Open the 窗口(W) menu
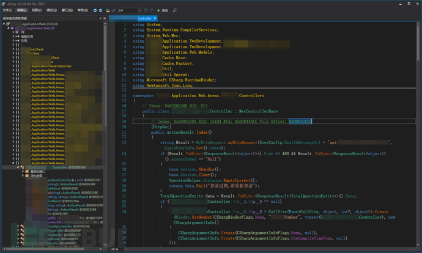The image size is (422, 253). click(67, 10)
